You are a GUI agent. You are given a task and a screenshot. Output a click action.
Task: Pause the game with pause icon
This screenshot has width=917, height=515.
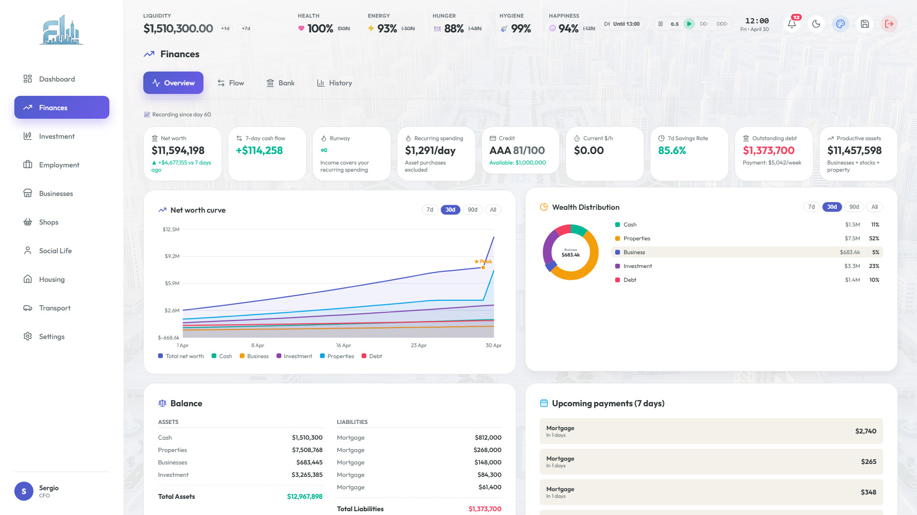point(661,24)
